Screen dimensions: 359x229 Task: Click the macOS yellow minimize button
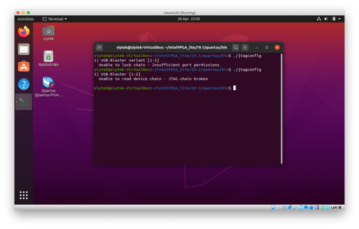[x=23, y=13]
